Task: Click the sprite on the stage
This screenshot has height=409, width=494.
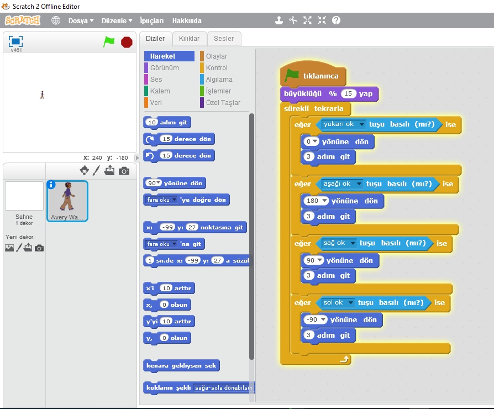Action: click(42, 95)
